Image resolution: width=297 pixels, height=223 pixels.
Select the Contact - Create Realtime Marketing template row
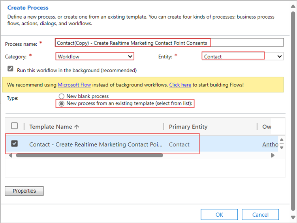coord(96,144)
